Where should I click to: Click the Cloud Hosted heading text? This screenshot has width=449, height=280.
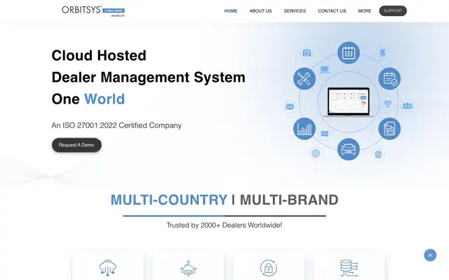(99, 55)
